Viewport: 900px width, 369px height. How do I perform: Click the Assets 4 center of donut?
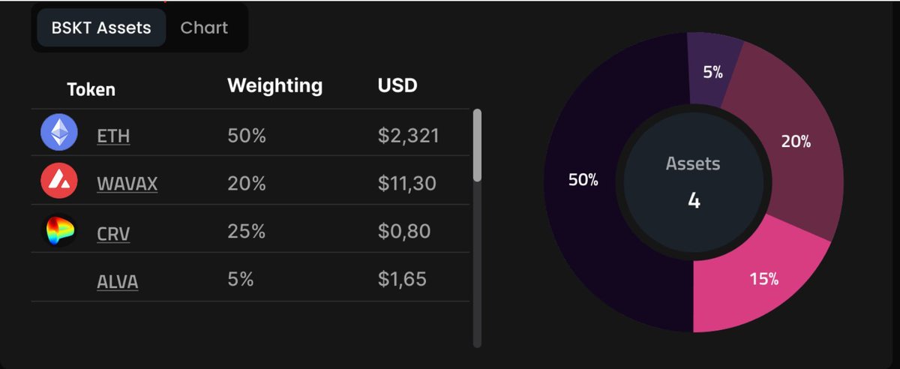(694, 182)
